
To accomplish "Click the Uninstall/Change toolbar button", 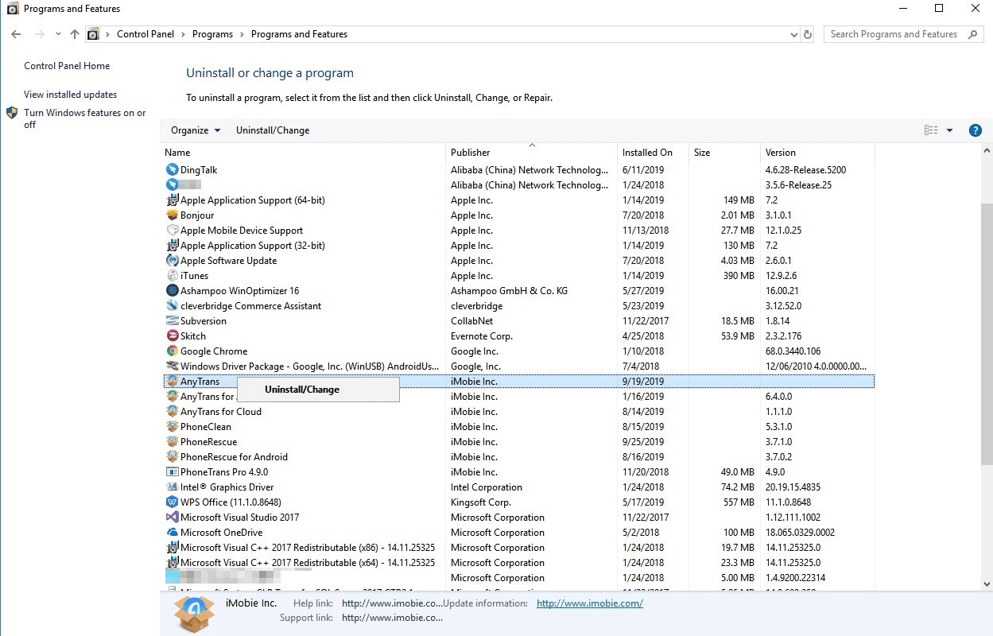I will 273,130.
